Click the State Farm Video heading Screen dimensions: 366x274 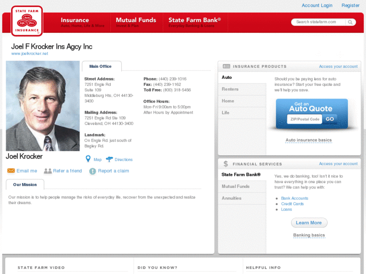coord(41,267)
